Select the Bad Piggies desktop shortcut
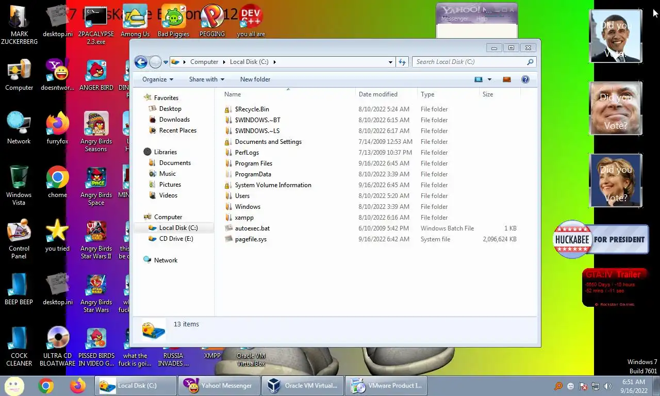The width and height of the screenshot is (660, 396). [x=173, y=22]
